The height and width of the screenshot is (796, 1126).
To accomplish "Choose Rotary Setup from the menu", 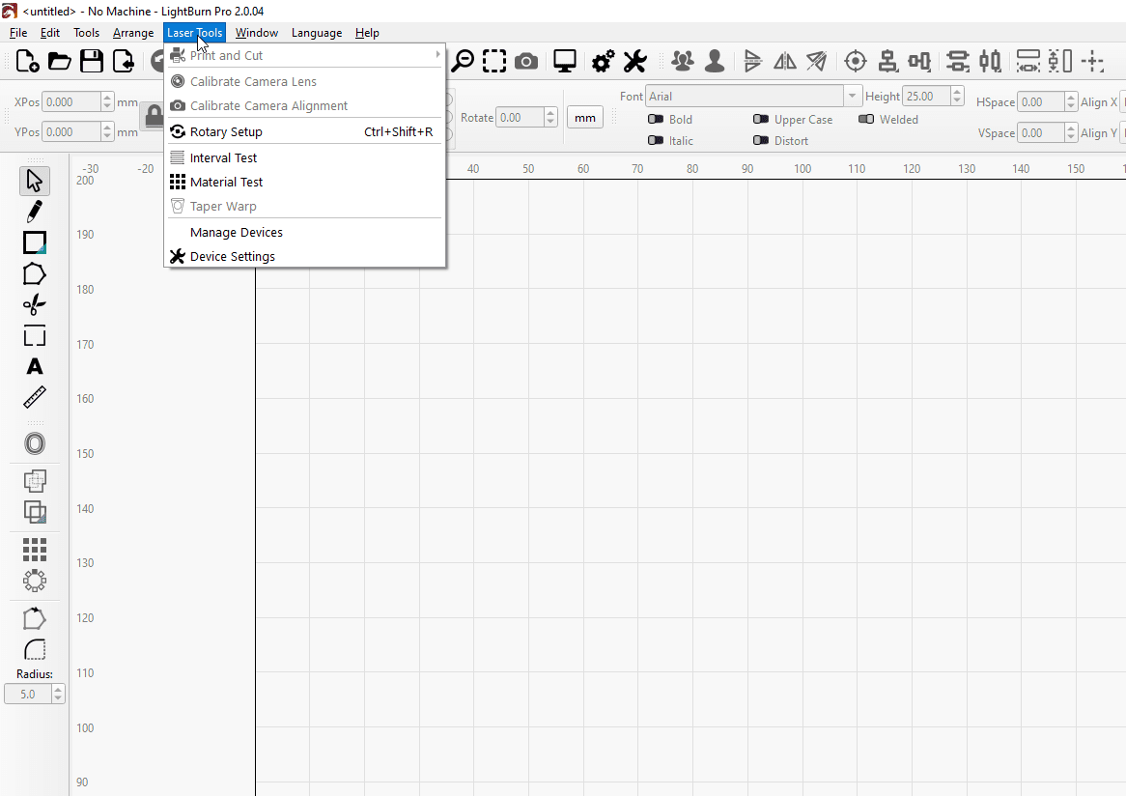I will (304, 131).
